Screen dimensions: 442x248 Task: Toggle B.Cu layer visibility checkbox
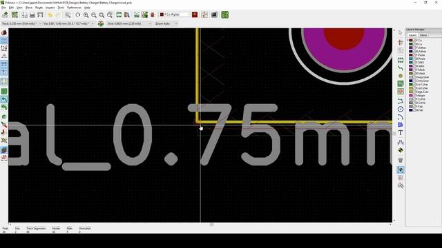point(414,44)
